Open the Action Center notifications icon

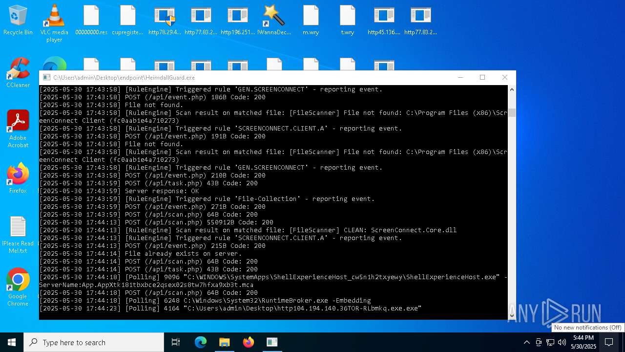pos(609,342)
